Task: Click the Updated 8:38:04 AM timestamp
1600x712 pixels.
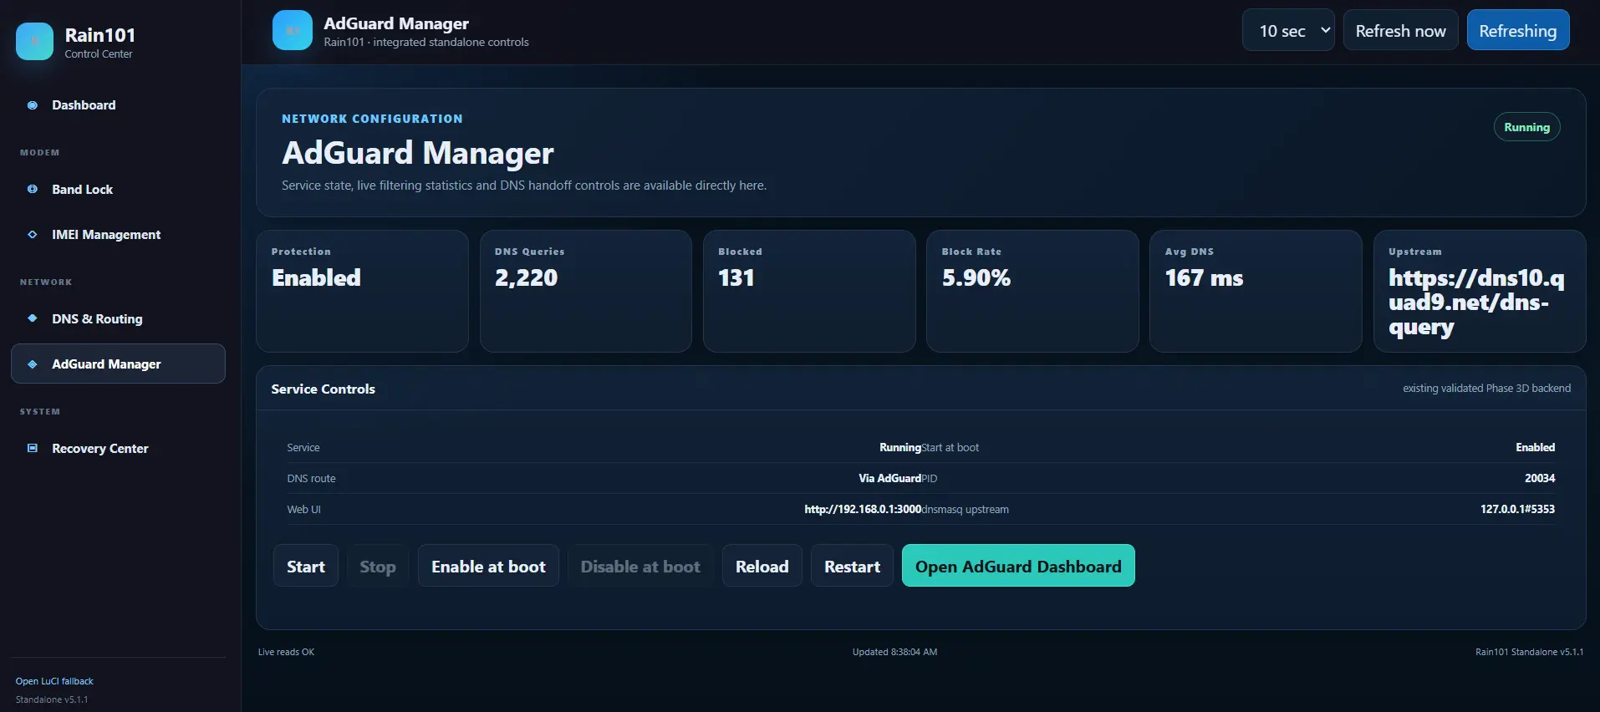Action: [894, 652]
